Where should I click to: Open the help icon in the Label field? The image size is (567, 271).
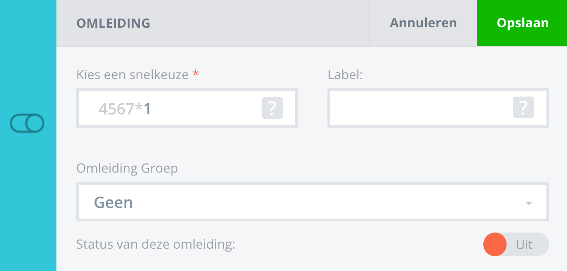(524, 108)
